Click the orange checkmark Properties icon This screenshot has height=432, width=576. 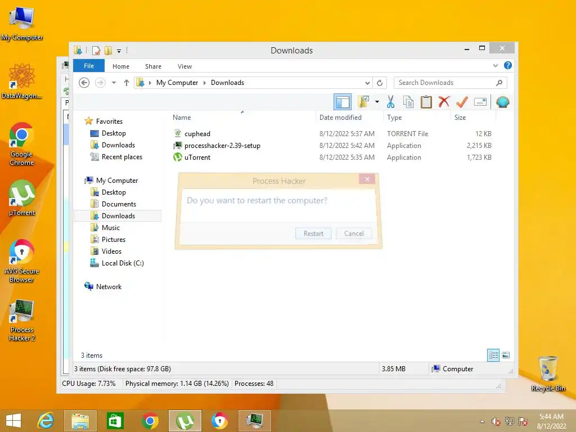point(462,102)
